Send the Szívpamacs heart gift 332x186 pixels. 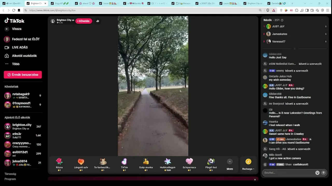coord(189,165)
